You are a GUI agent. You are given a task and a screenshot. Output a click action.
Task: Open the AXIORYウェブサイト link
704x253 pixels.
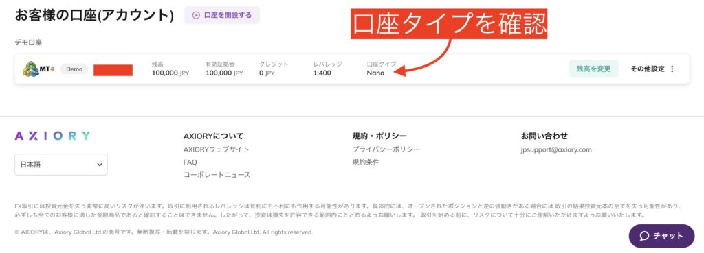(217, 149)
